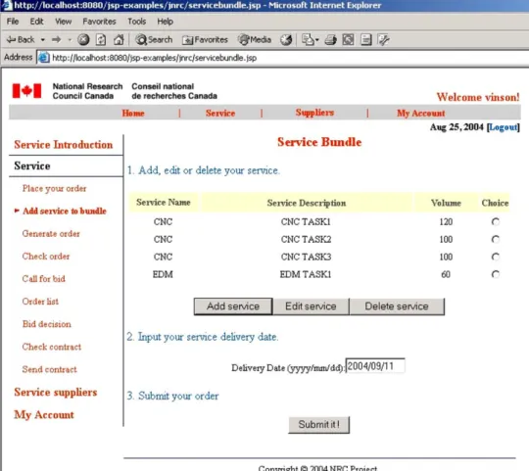
Task: Open Check contract sidebar link
Action: [x=52, y=347]
